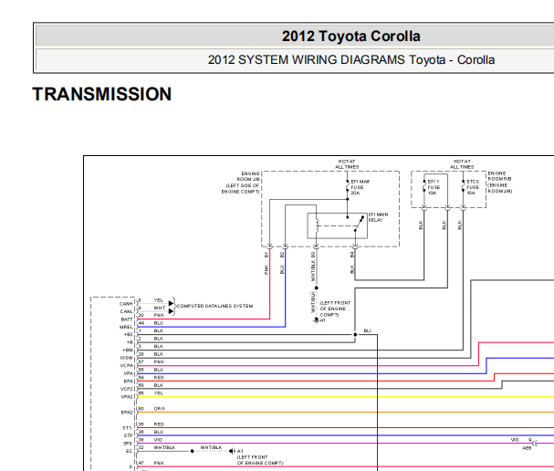Click the BATT terminal label
The height and width of the screenshot is (471, 554).
click(x=127, y=319)
